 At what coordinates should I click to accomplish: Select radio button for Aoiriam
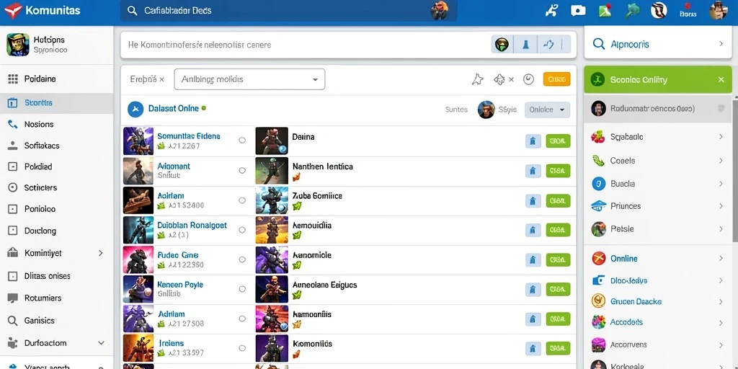(242, 200)
